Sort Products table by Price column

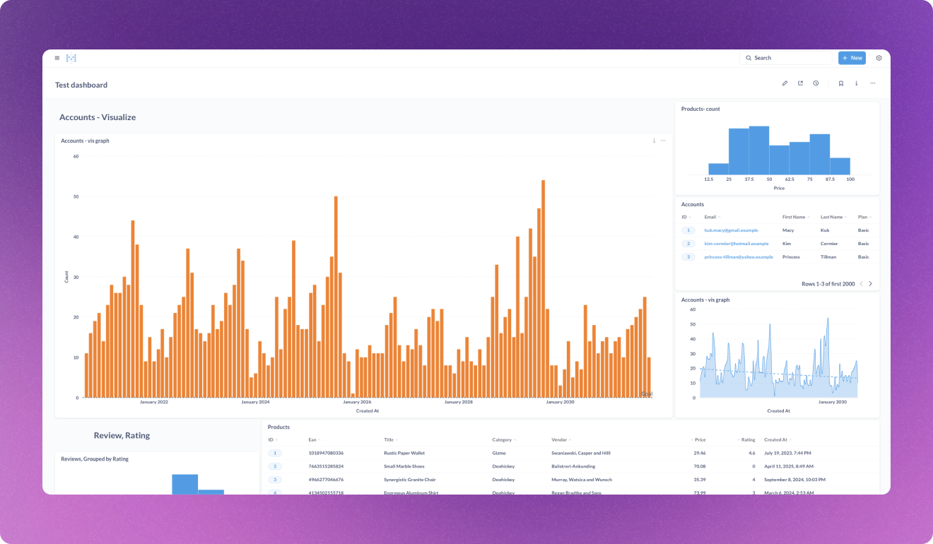click(x=698, y=439)
